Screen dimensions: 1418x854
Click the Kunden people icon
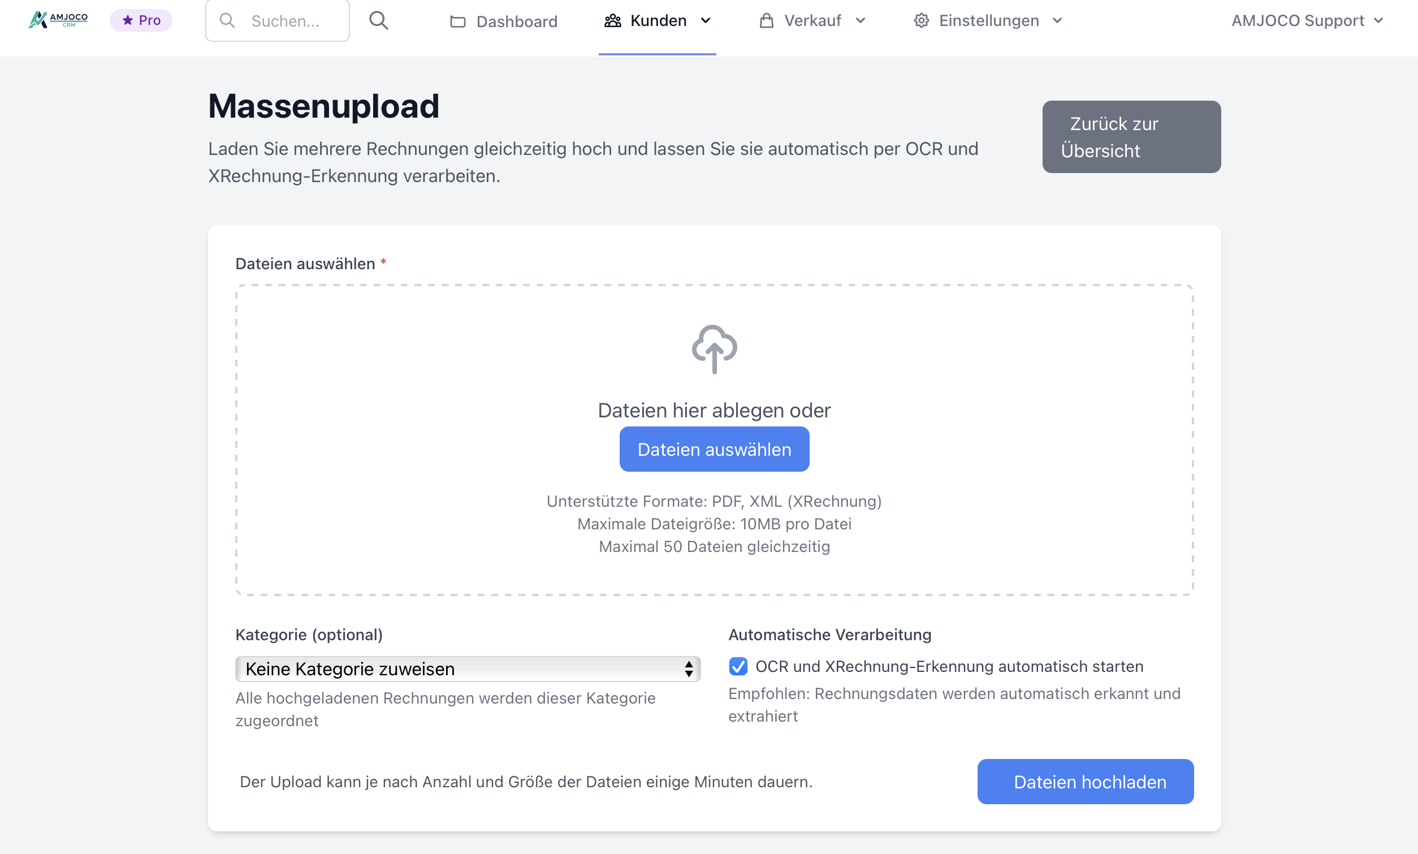pyautogui.click(x=613, y=21)
